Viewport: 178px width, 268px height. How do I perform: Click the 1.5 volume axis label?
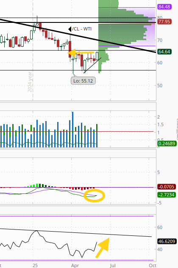tap(160, 124)
